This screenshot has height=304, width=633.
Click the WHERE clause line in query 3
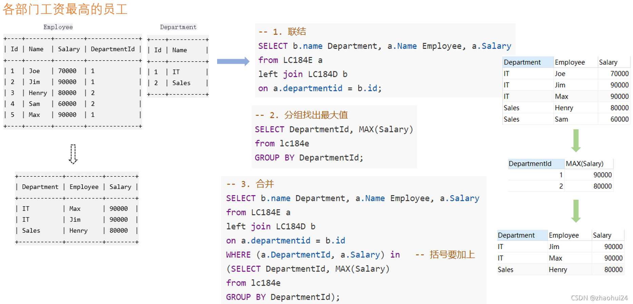click(313, 255)
